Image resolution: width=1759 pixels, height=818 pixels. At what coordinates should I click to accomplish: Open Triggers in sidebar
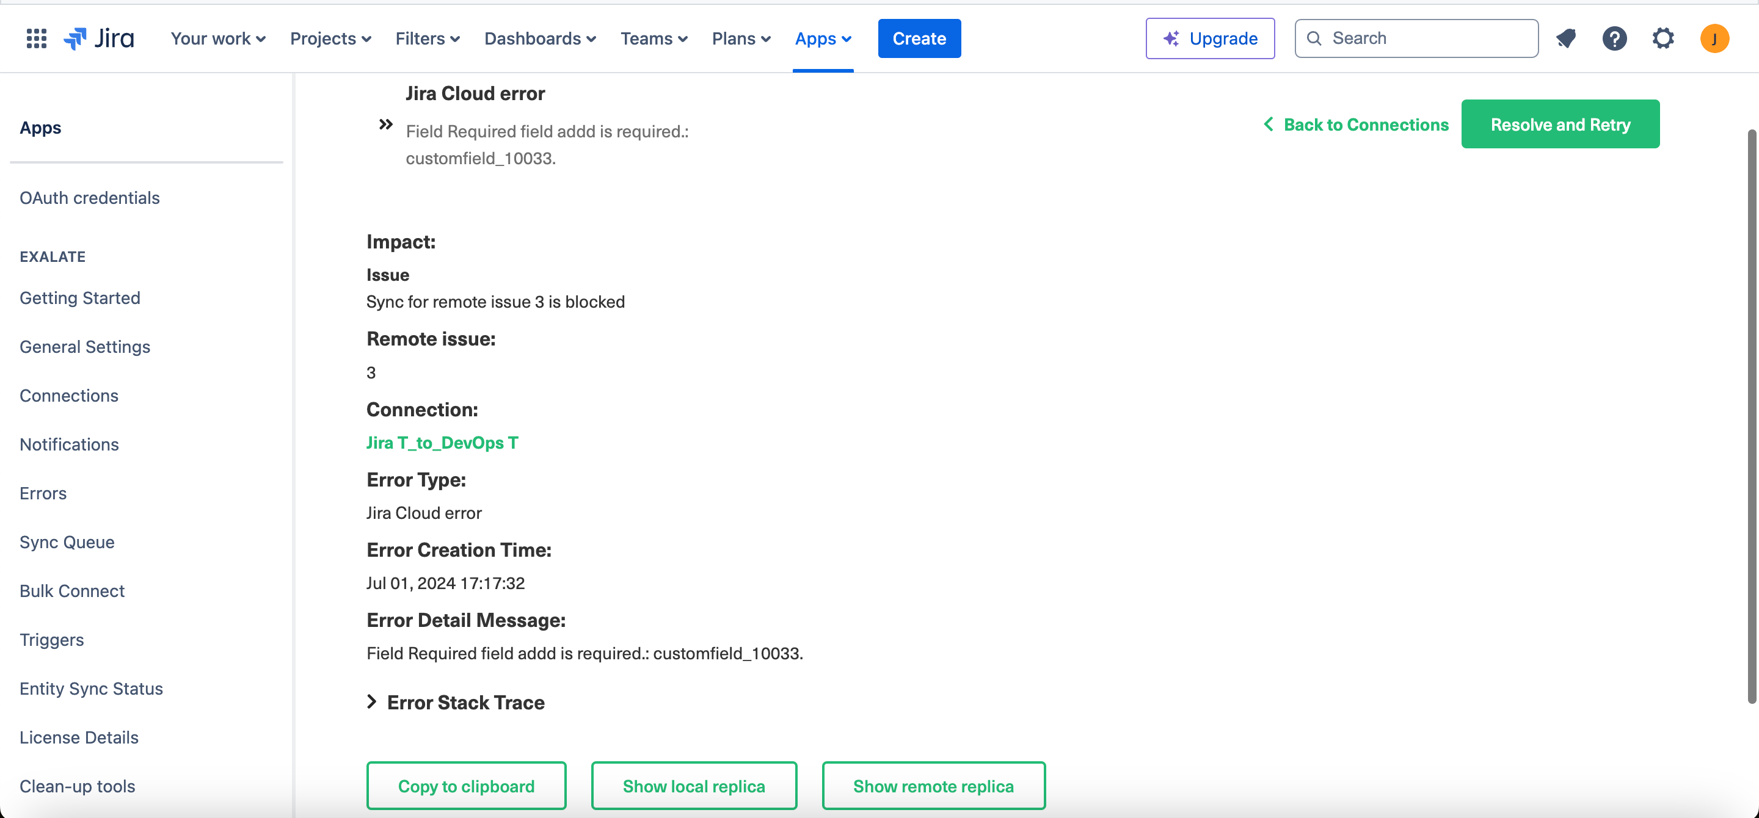pos(52,640)
